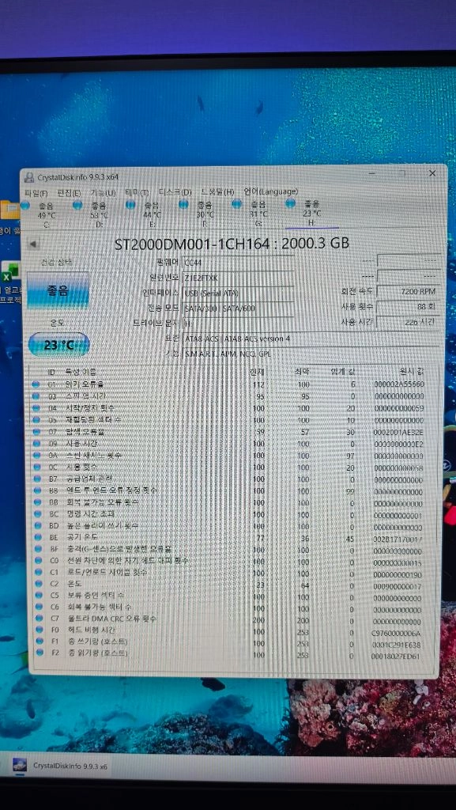The image size is (456, 810).
Task: Click status dot of attribute B7 row
Action: tap(36, 479)
